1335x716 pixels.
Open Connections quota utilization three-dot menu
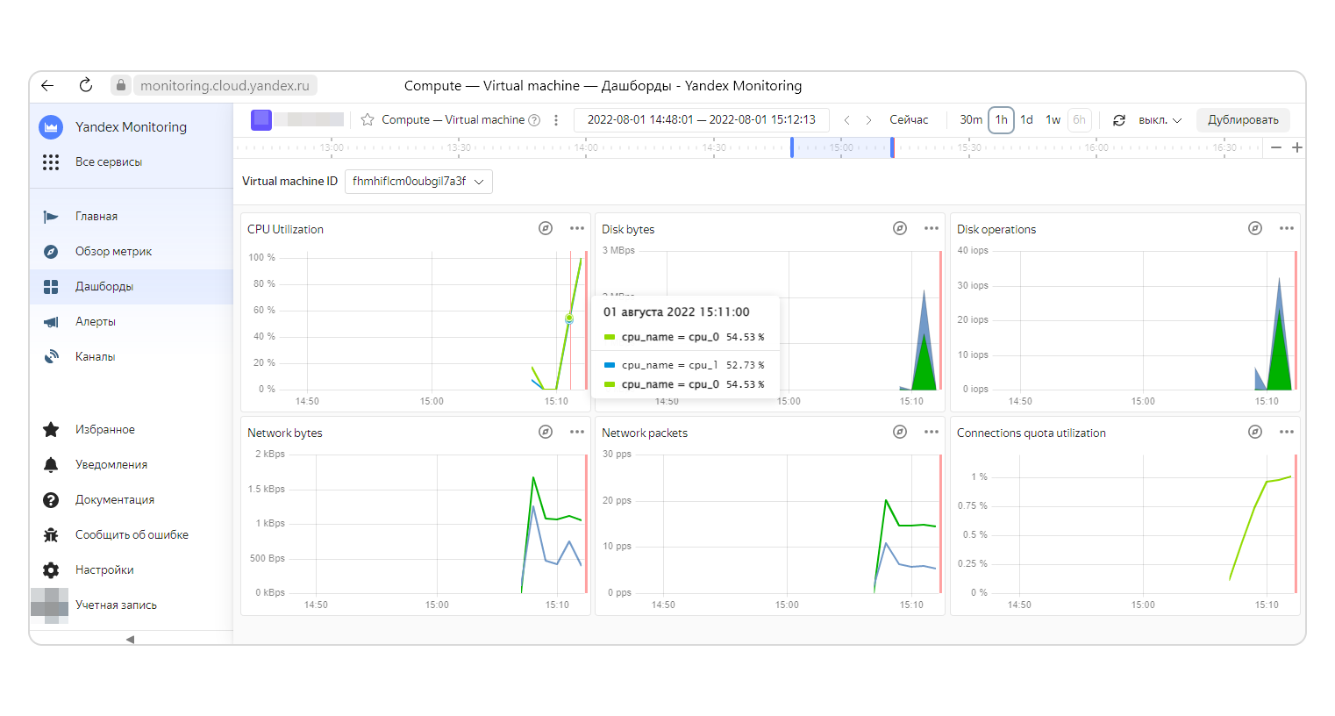[x=1287, y=432]
